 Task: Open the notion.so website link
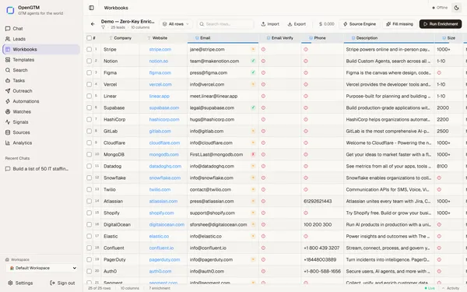pyautogui.click(x=159, y=61)
